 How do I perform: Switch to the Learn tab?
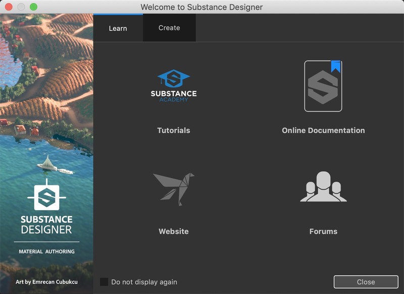tap(118, 28)
